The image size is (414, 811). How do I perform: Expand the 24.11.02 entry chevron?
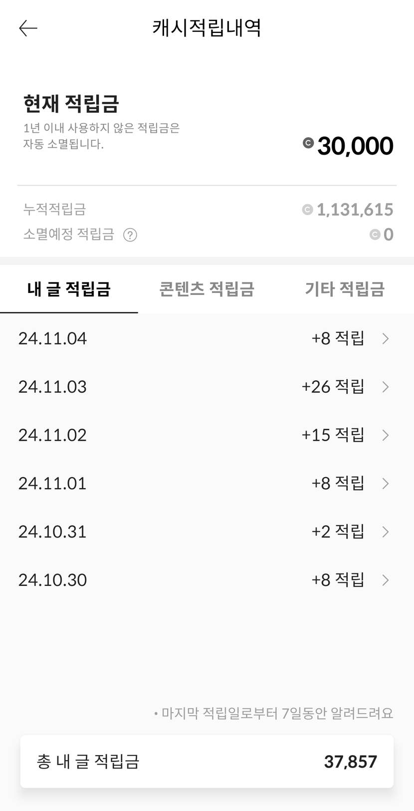(385, 435)
